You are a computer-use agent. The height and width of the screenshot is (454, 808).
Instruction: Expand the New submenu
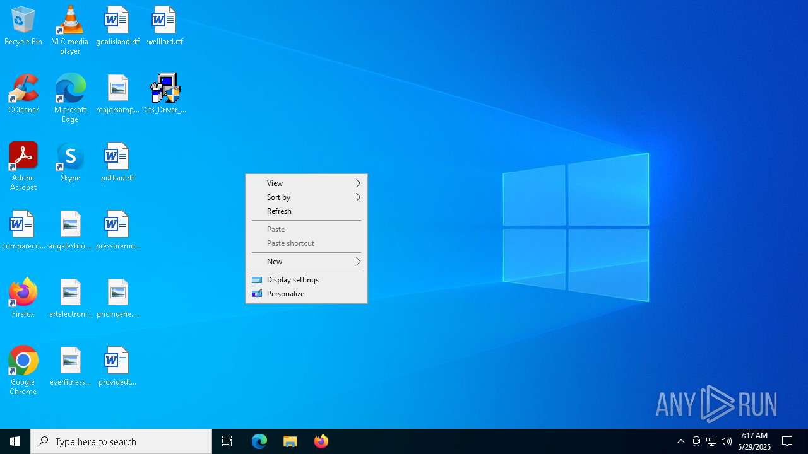point(306,262)
